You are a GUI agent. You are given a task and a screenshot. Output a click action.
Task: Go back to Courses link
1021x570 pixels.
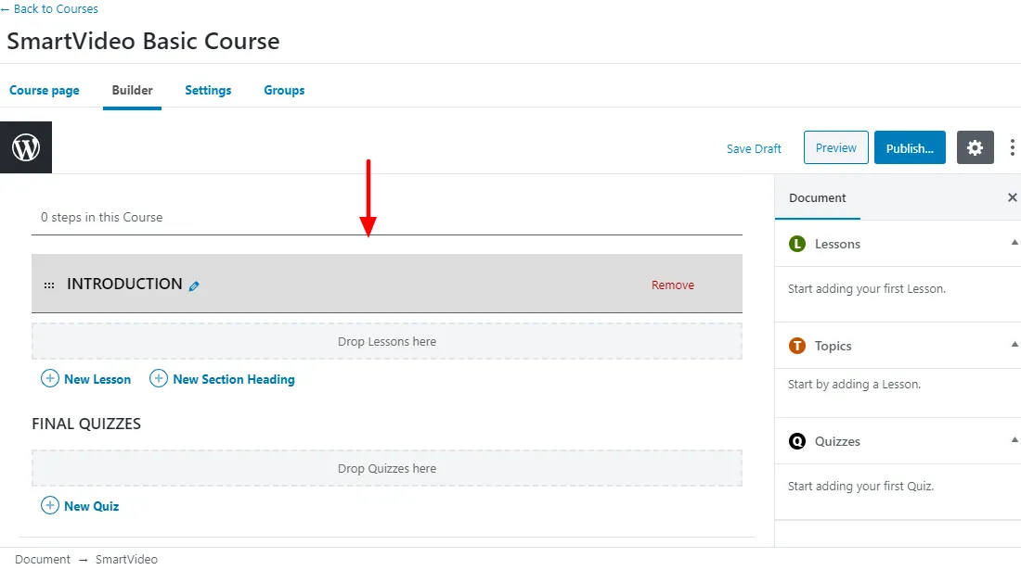[x=49, y=8]
